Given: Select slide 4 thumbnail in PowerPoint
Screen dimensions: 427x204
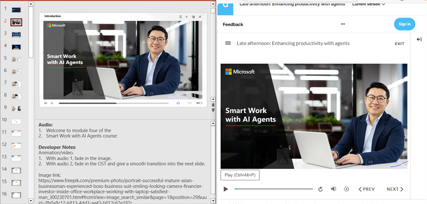Looking at the screenshot, I should [16, 47].
